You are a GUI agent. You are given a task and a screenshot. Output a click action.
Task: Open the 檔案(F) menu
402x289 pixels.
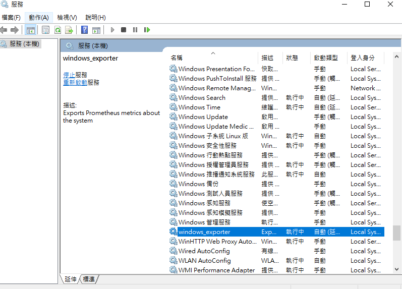[11, 18]
